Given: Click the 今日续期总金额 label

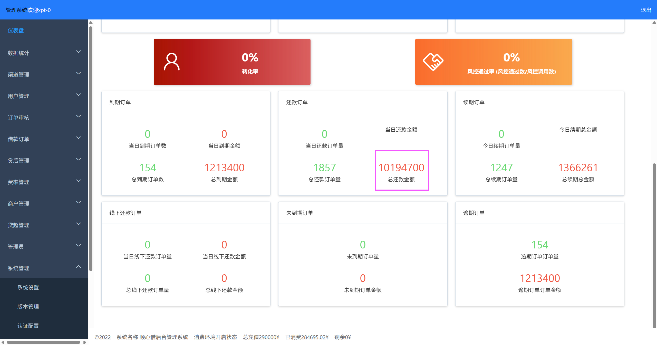Looking at the screenshot, I should coord(578,130).
